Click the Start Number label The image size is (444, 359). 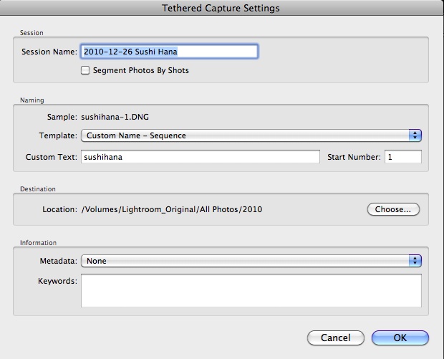354,157
